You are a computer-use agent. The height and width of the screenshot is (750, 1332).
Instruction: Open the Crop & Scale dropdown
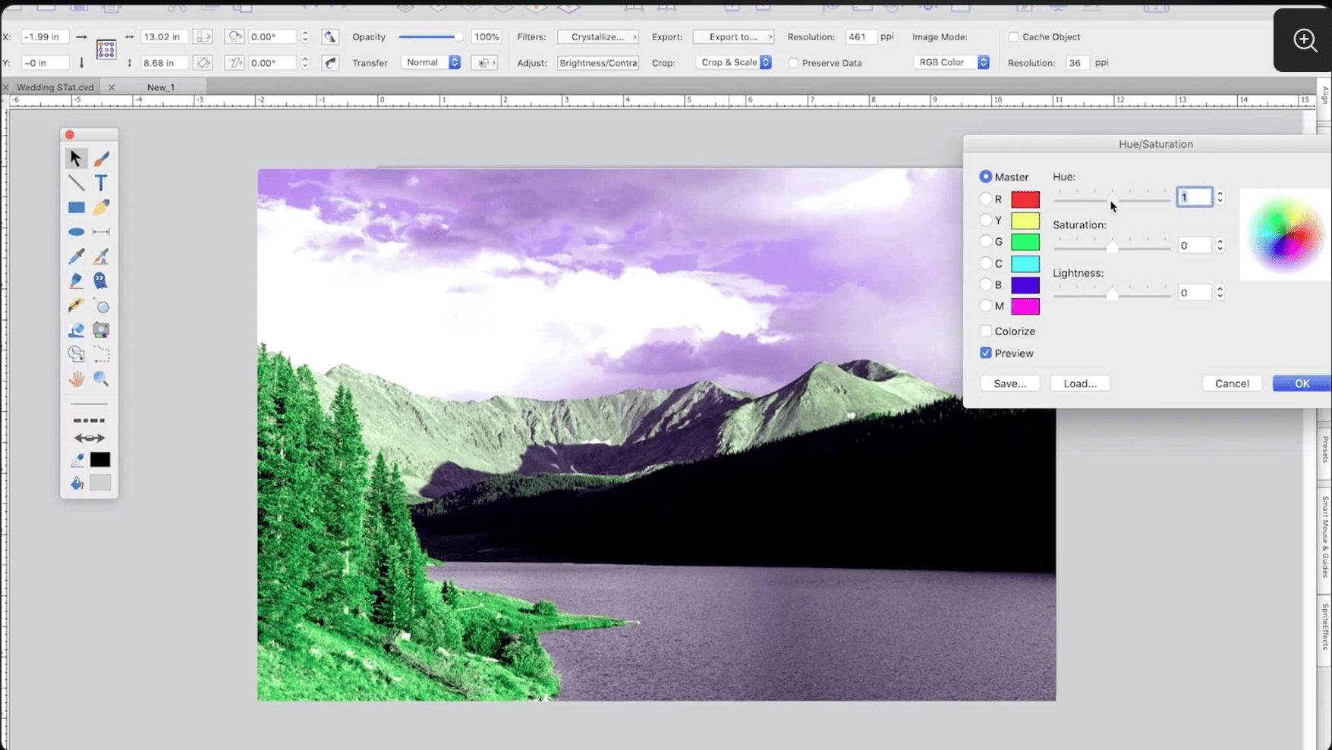pos(734,62)
